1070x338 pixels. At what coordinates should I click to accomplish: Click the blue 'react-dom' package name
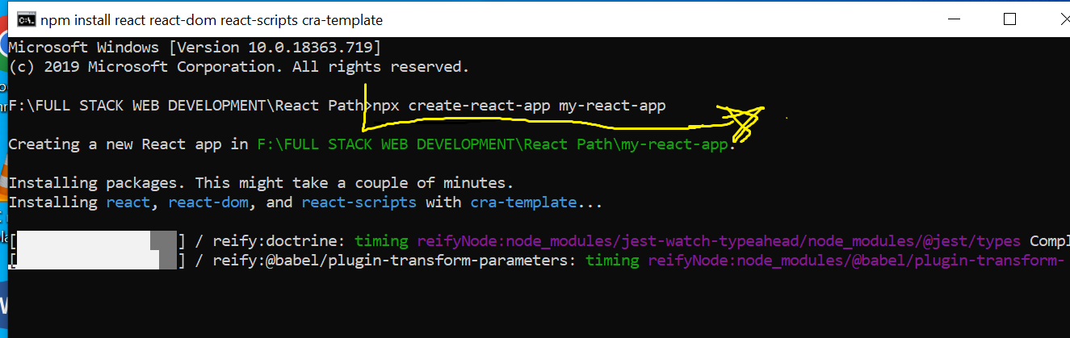click(x=208, y=202)
